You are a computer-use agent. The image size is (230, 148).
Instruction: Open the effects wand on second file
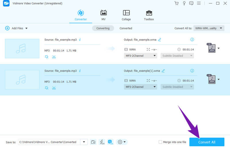[x=47, y=88]
